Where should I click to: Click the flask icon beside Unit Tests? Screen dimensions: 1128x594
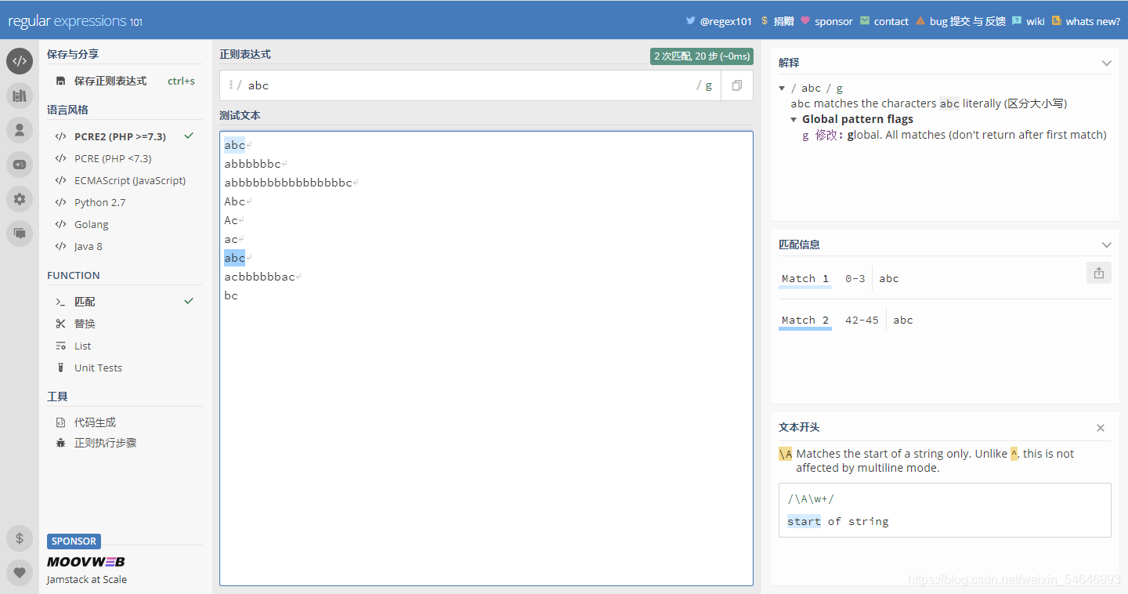point(61,368)
